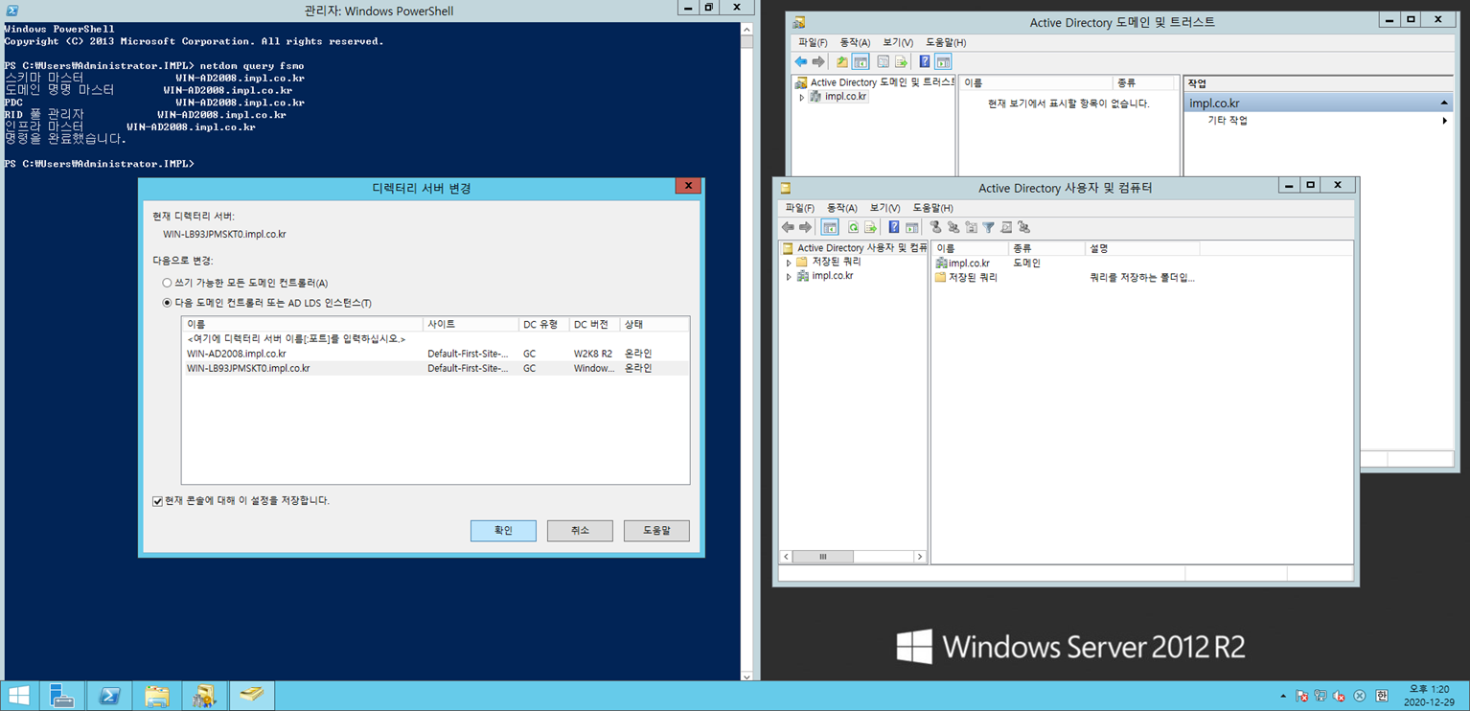Viewport: 1470px width, 711px height.
Task: Click PowerShell window vertical scrollbar down arrow
Action: point(746,676)
